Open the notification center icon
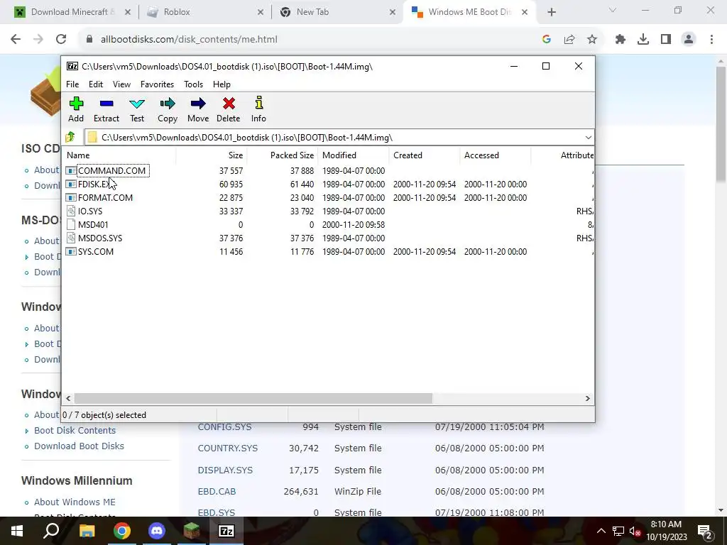This screenshot has height=545, width=727. coord(705,531)
